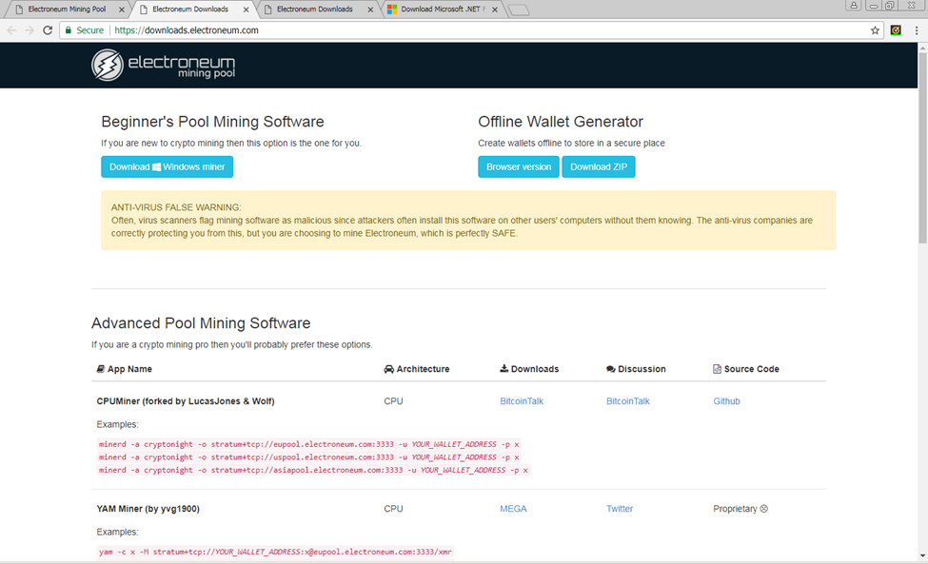This screenshot has width=928, height=564.
Task: Open the Chrome user profile icon
Action: 854,6
